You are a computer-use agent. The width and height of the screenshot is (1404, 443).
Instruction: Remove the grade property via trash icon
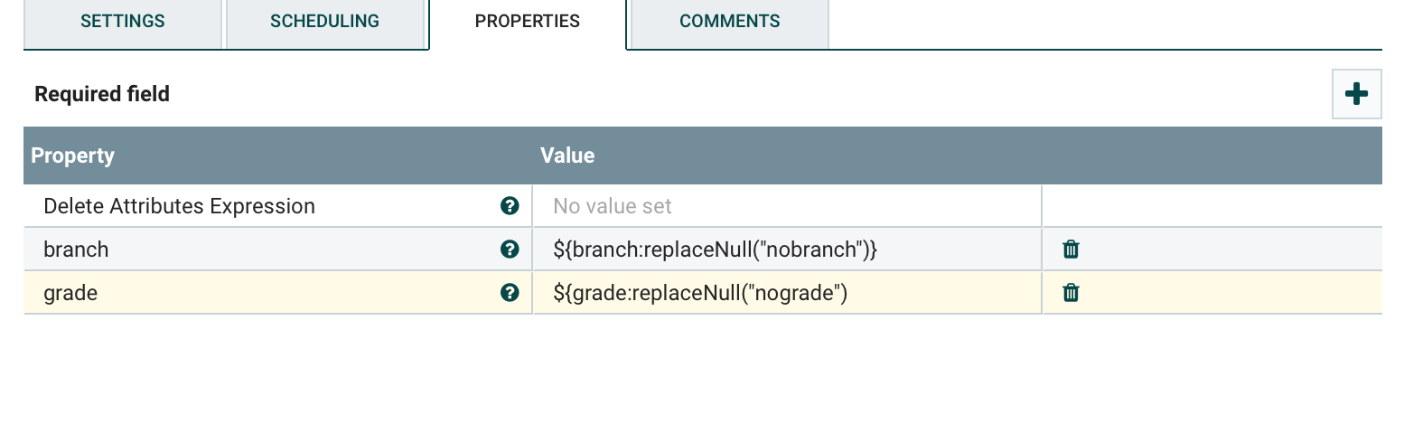pos(1071,293)
